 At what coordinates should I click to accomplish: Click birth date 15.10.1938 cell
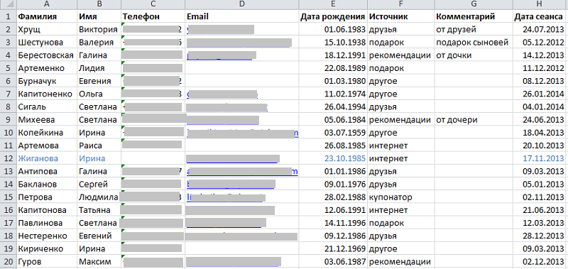coord(333,42)
